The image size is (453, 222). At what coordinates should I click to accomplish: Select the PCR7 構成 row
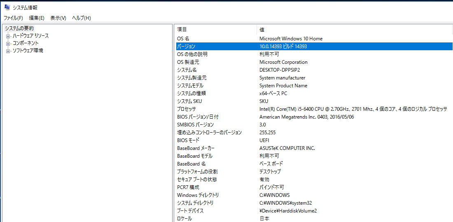pos(314,187)
